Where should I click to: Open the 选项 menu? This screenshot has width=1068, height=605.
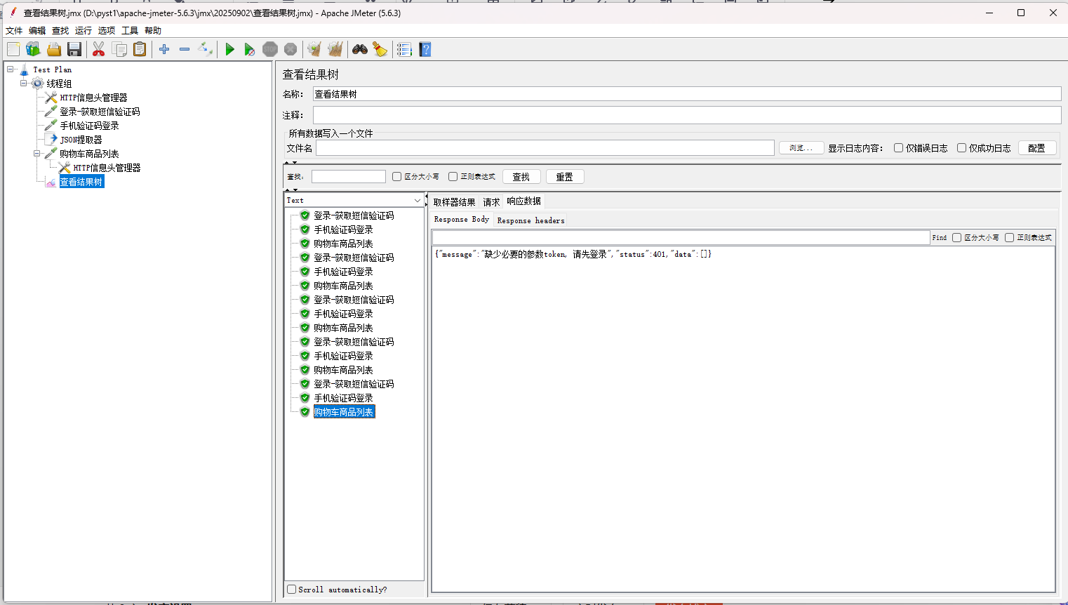pos(107,31)
